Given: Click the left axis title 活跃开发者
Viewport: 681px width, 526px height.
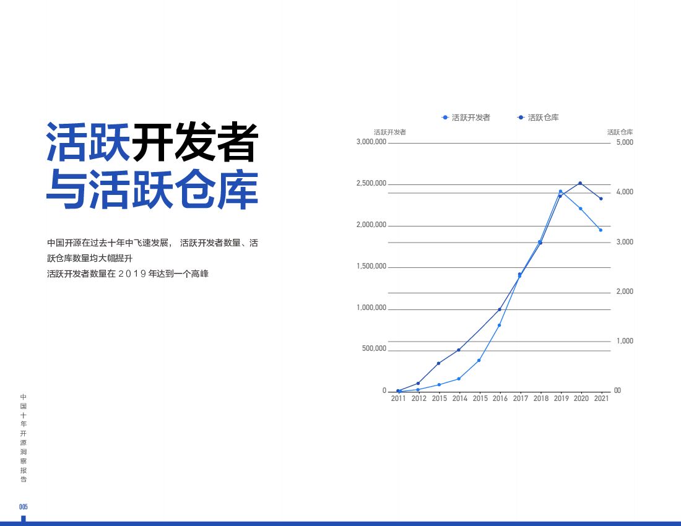Looking at the screenshot, I should click(389, 132).
